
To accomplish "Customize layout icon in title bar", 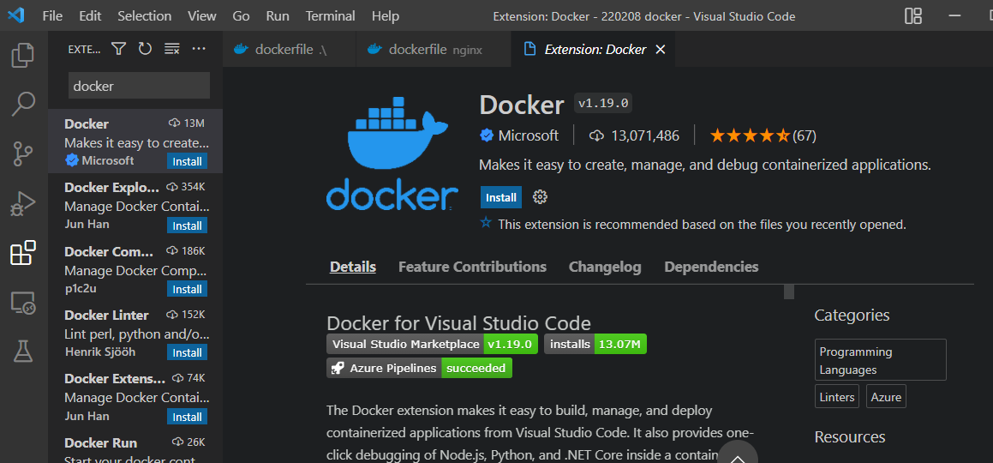I will pos(912,15).
